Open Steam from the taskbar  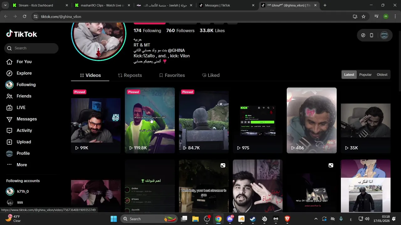coord(253,219)
